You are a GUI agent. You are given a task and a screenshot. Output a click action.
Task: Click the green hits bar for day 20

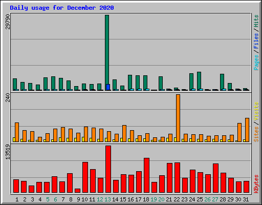[x=161, y=83]
